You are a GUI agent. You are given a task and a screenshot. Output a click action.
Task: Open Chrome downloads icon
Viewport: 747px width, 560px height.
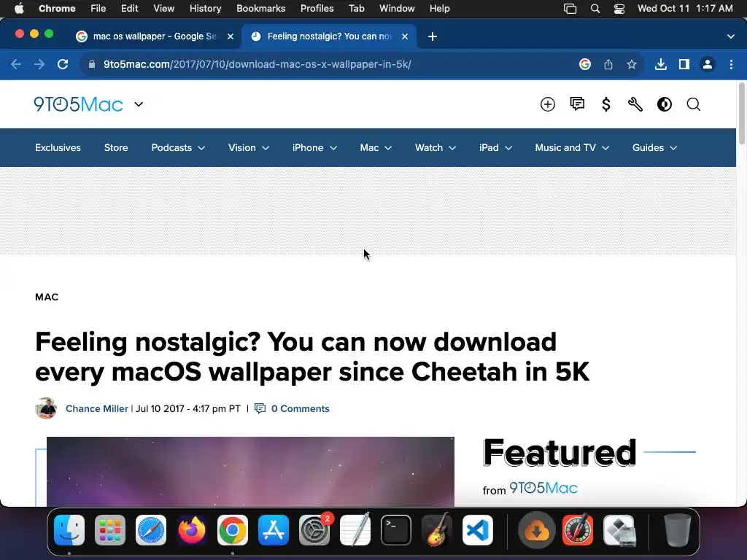(661, 64)
